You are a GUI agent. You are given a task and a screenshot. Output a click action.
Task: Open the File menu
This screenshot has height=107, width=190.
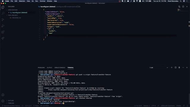12,1
